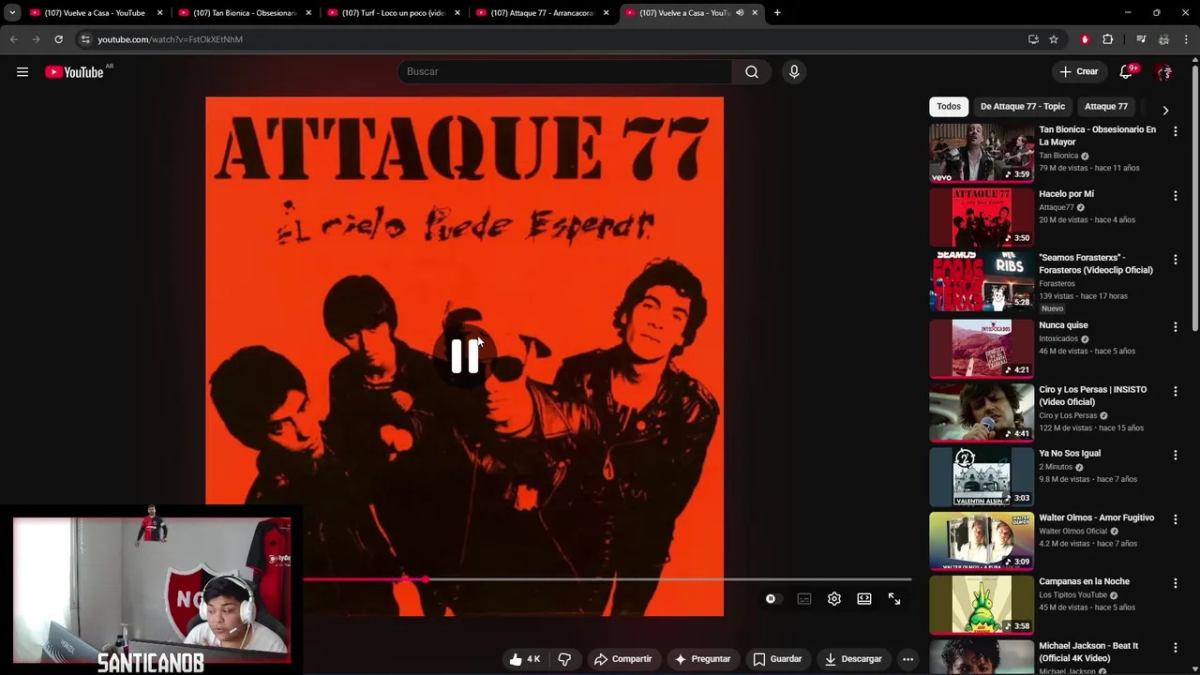
Task: Enter fullscreen mode on the video
Action: tap(894, 599)
